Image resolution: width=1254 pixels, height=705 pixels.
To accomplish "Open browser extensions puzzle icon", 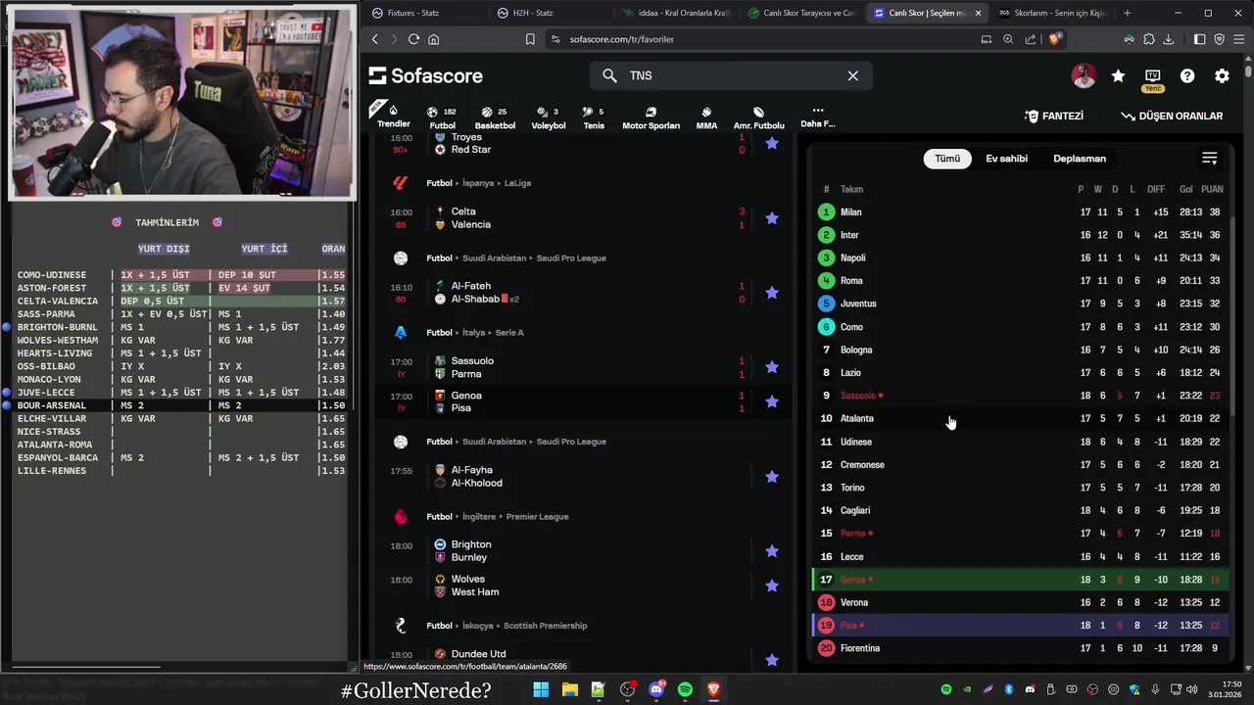I will pyautogui.click(x=1148, y=39).
